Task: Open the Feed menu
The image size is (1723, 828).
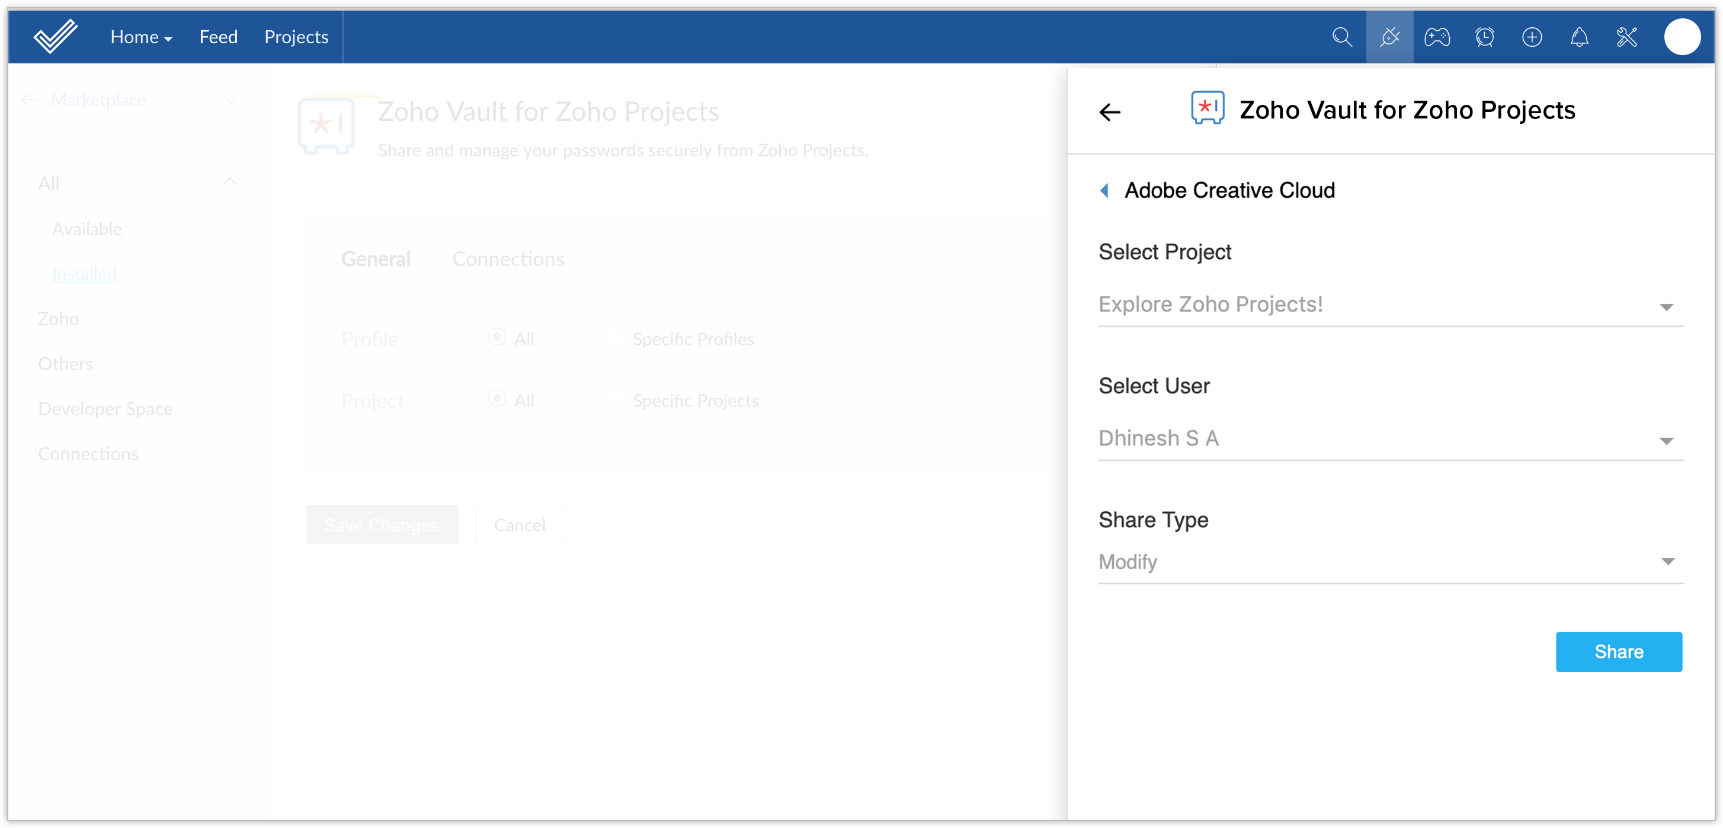Action: [218, 37]
